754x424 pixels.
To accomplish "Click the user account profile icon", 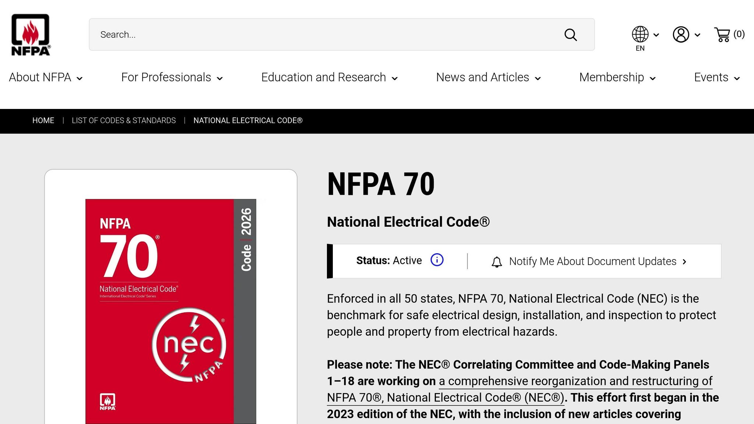I will [x=681, y=35].
